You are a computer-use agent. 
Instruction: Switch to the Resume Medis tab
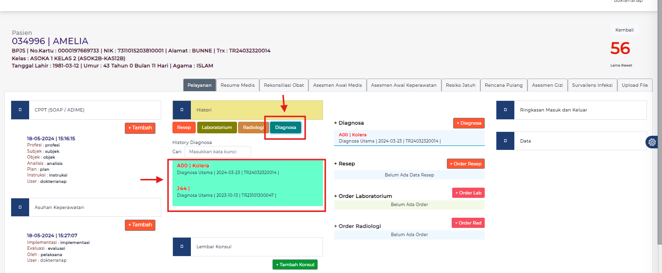point(238,85)
